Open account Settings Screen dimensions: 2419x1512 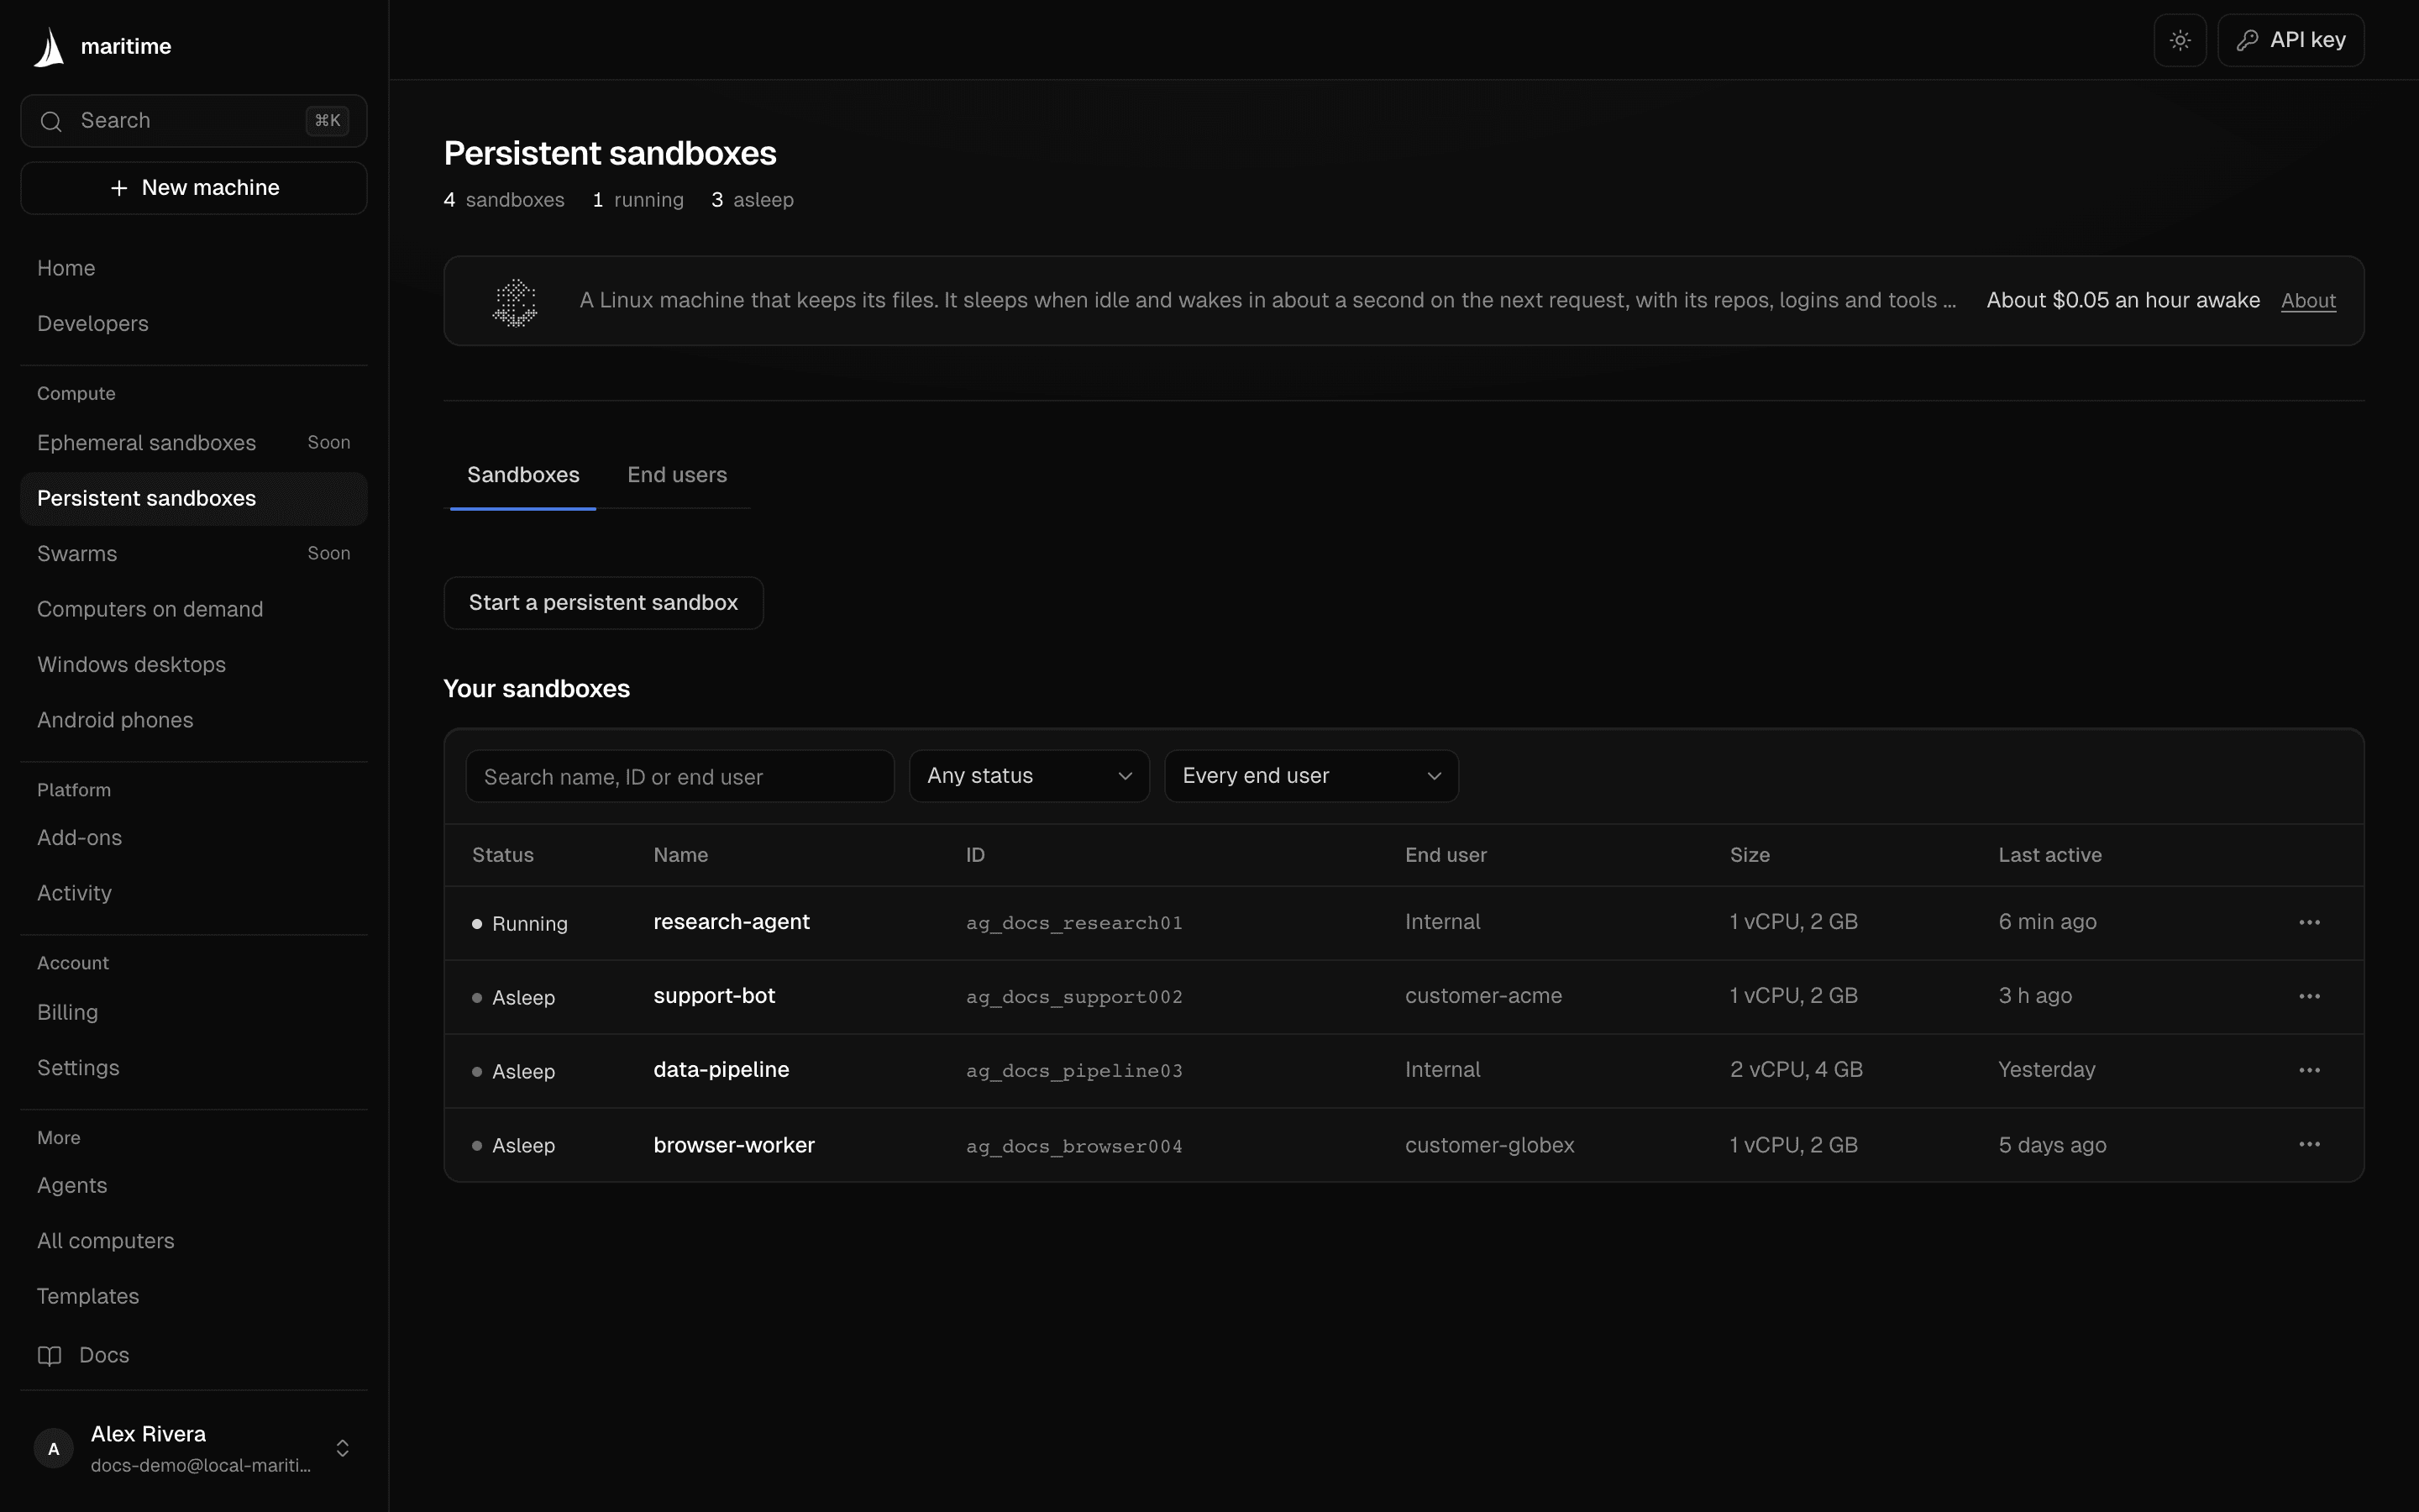click(194, 1068)
